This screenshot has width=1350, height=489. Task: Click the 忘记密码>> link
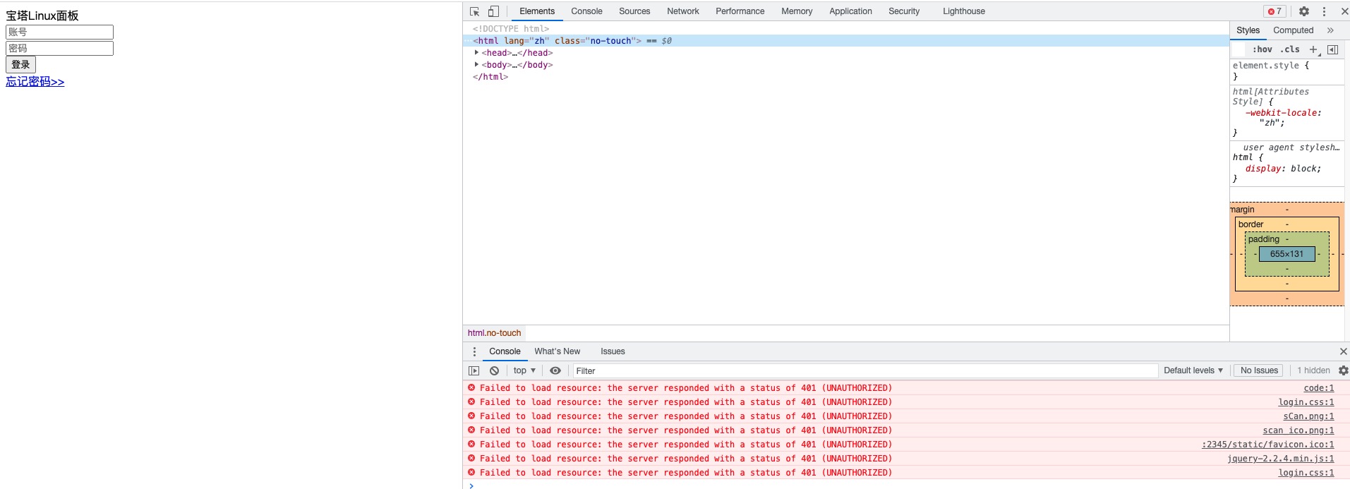[35, 82]
